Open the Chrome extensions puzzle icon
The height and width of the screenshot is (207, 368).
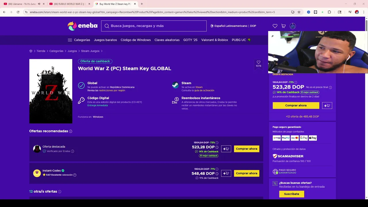329,12
